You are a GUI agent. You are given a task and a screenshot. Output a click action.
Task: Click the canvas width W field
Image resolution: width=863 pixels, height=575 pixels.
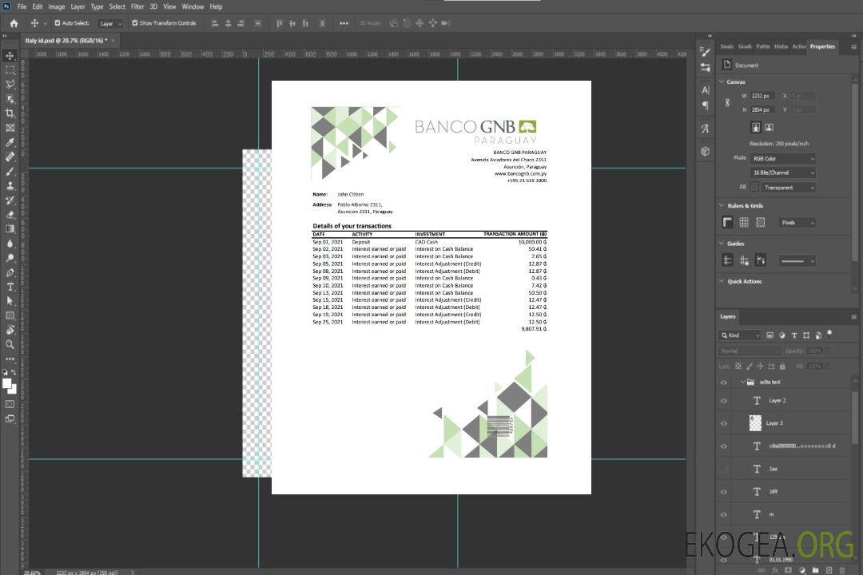763,96
